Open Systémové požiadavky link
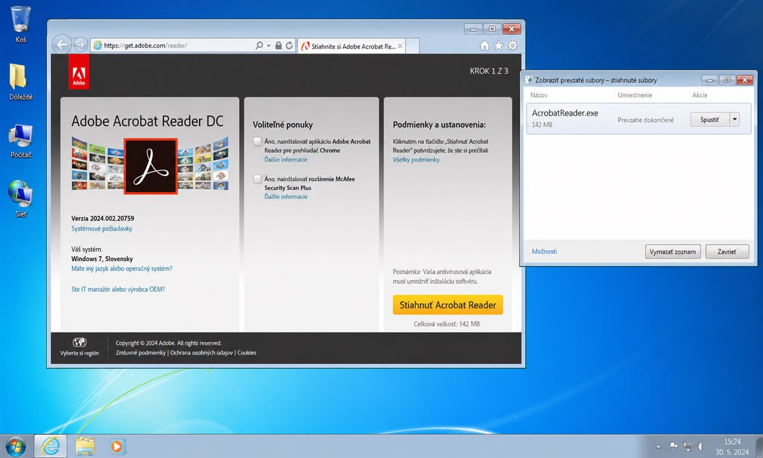Viewport: 763px width, 458px height. [102, 228]
